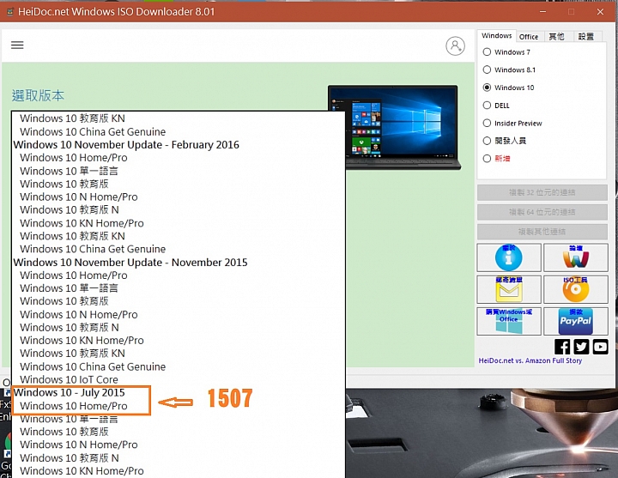Viewport: 618px width, 478px height.
Task: Click the 複製其他連結 button
Action: pos(542,232)
